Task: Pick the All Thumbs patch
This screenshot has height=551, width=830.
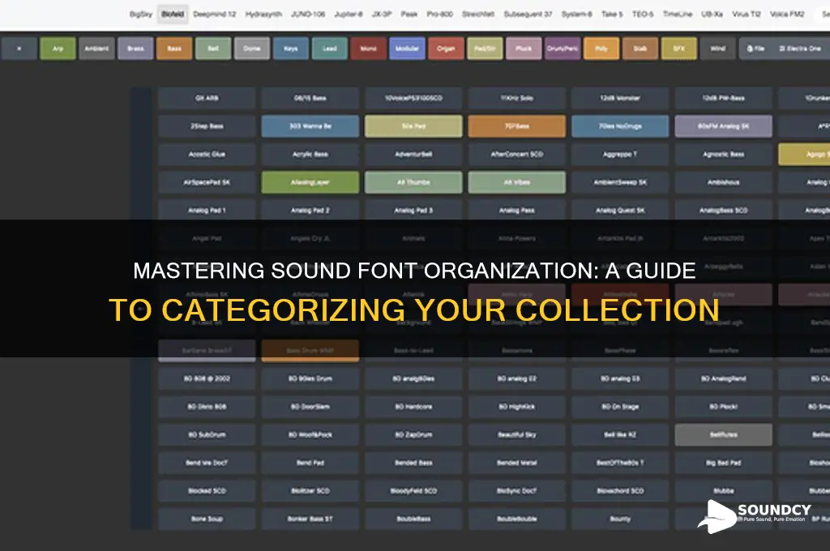Action: click(413, 182)
